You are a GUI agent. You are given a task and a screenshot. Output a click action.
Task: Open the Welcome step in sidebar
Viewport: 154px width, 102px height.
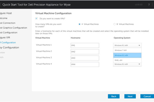(x=4, y=18)
